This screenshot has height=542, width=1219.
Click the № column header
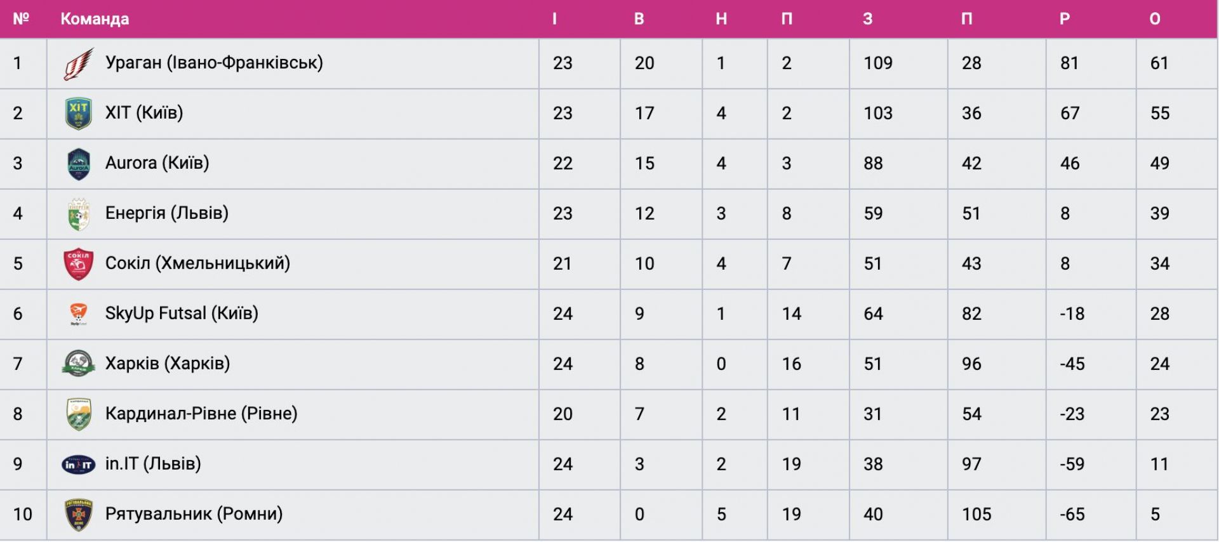pyautogui.click(x=21, y=19)
